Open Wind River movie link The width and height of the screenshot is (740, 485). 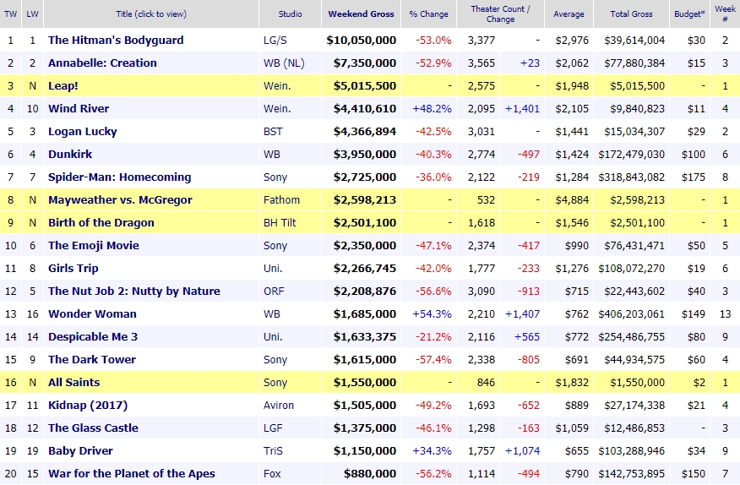tap(79, 109)
